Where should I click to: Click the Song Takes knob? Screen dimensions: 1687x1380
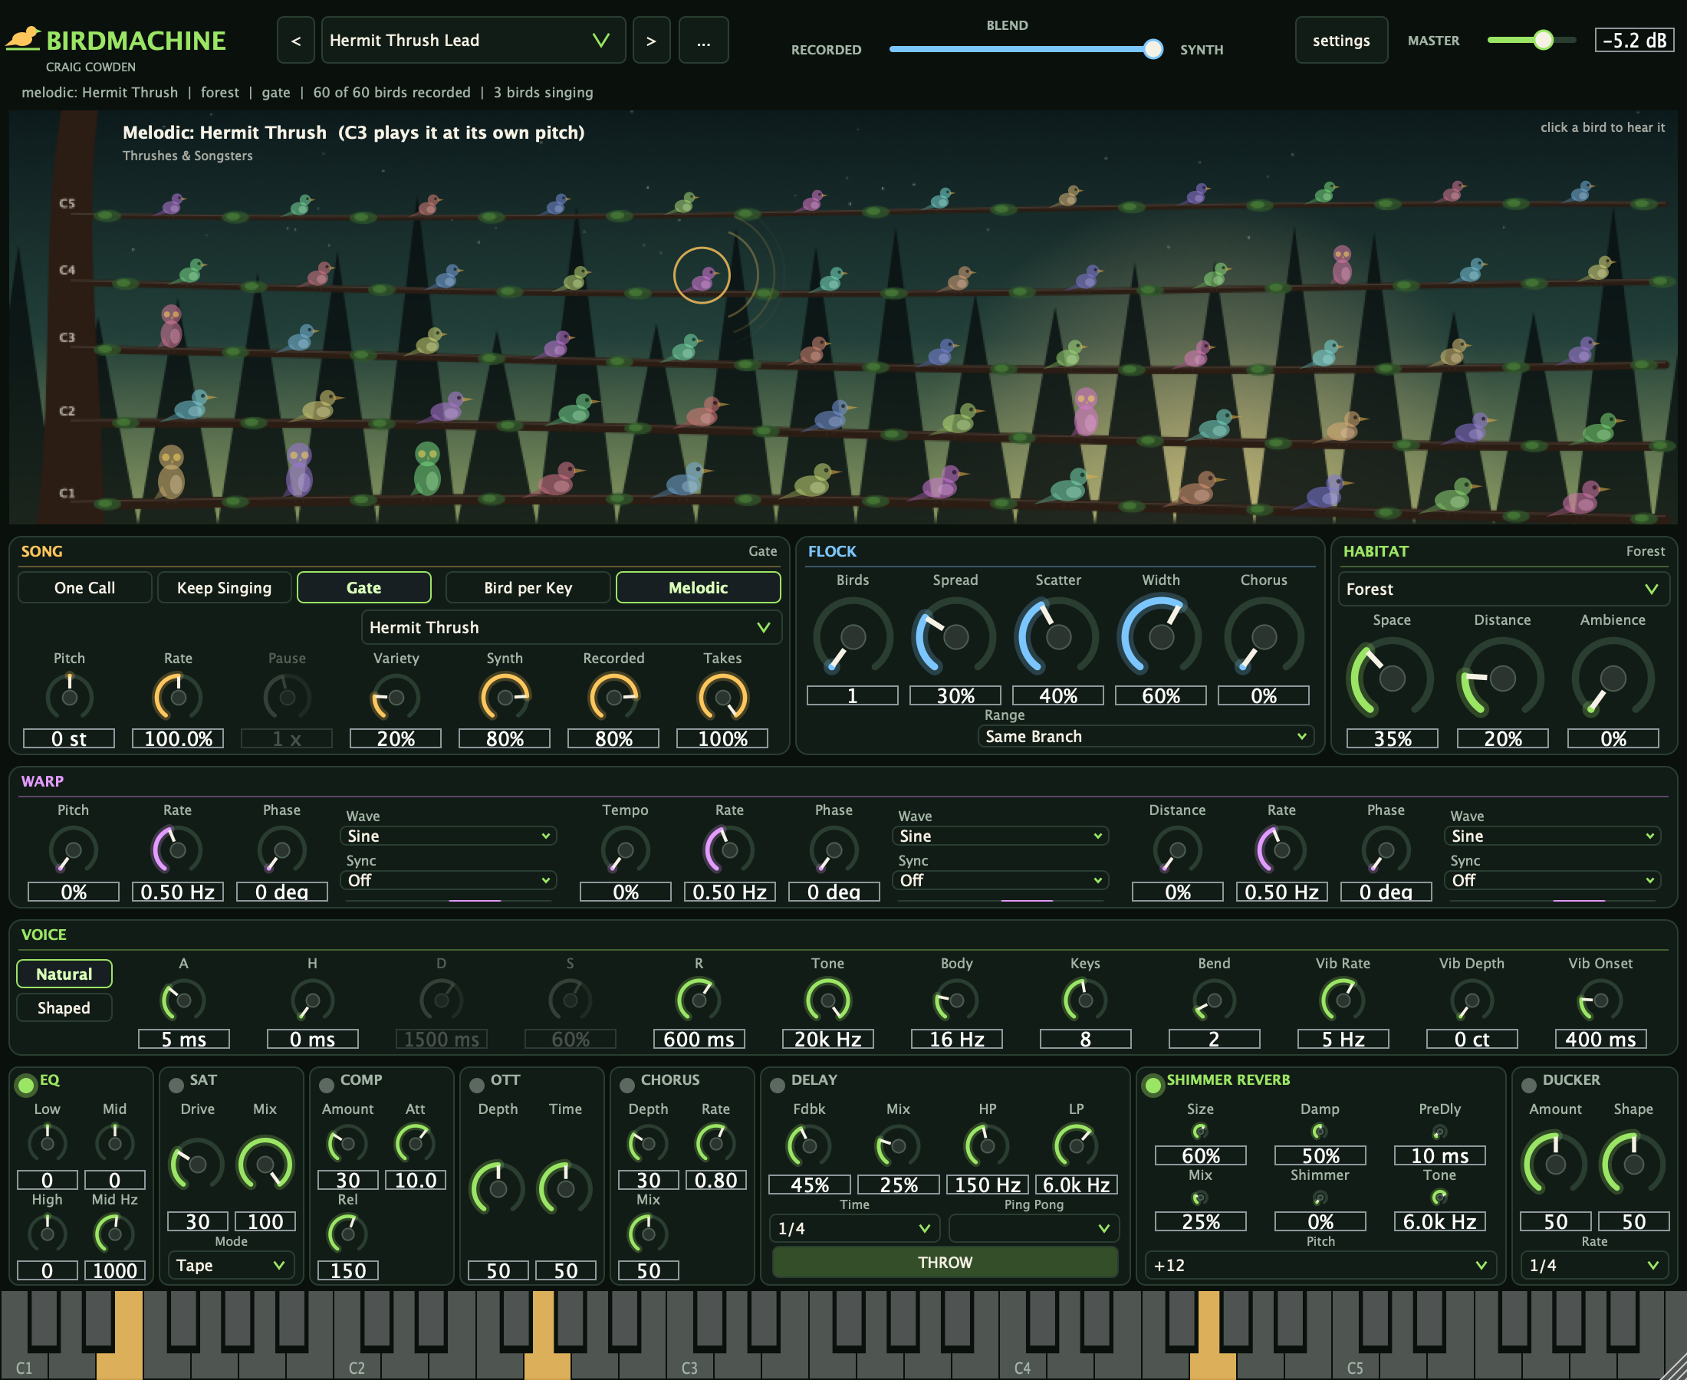(722, 697)
